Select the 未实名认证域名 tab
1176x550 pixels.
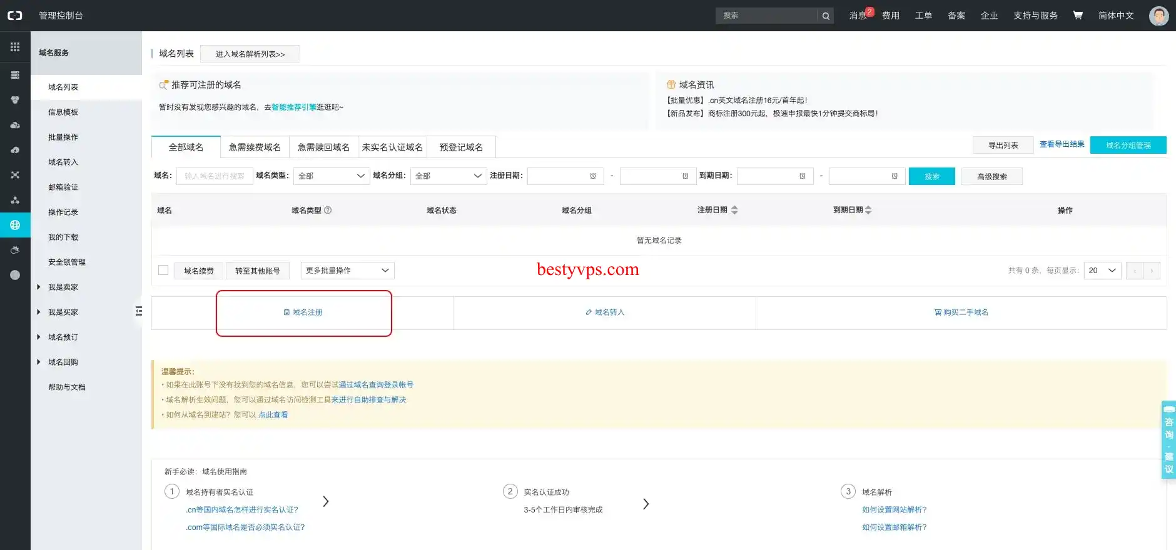pos(392,147)
